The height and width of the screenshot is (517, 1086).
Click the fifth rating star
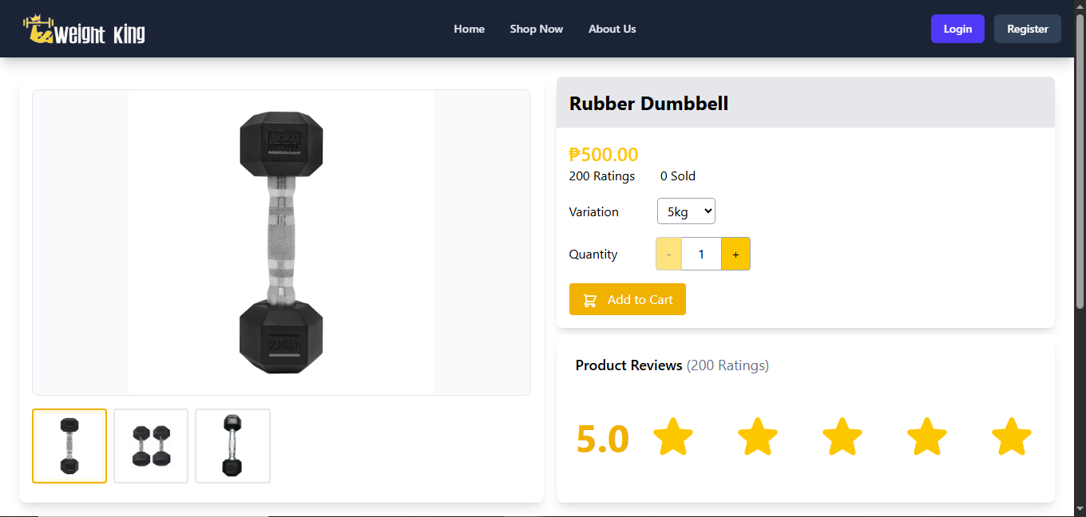point(1012,437)
